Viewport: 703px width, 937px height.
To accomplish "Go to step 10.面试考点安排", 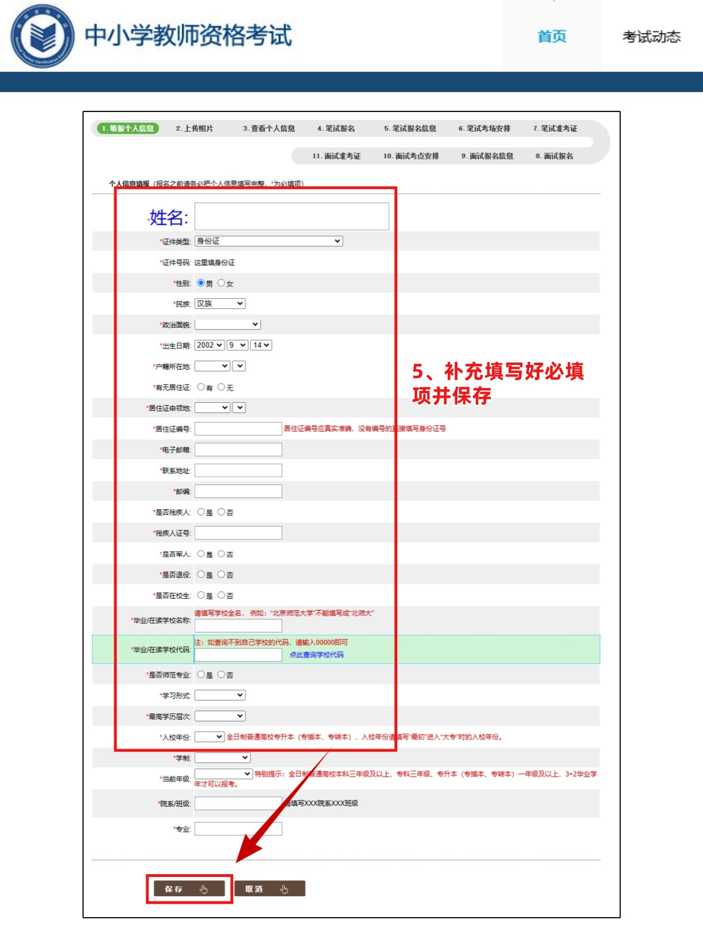I will tap(411, 156).
